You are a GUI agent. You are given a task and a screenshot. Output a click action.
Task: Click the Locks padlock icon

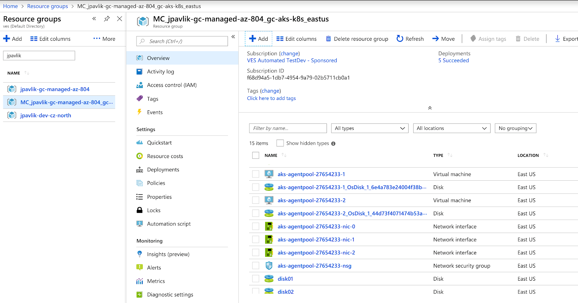(139, 210)
